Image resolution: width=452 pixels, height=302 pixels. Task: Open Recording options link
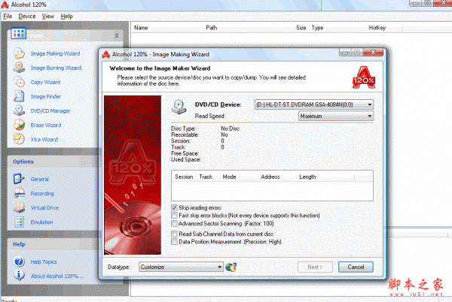click(42, 193)
